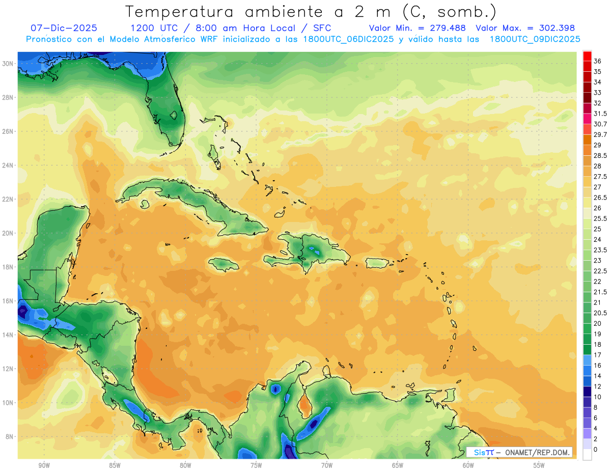This screenshot has height=472, width=611.
Task: Click the '85W' longitude label
Action: 115,465
